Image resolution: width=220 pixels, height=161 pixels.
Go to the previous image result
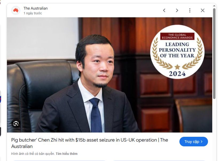pos(164,10)
